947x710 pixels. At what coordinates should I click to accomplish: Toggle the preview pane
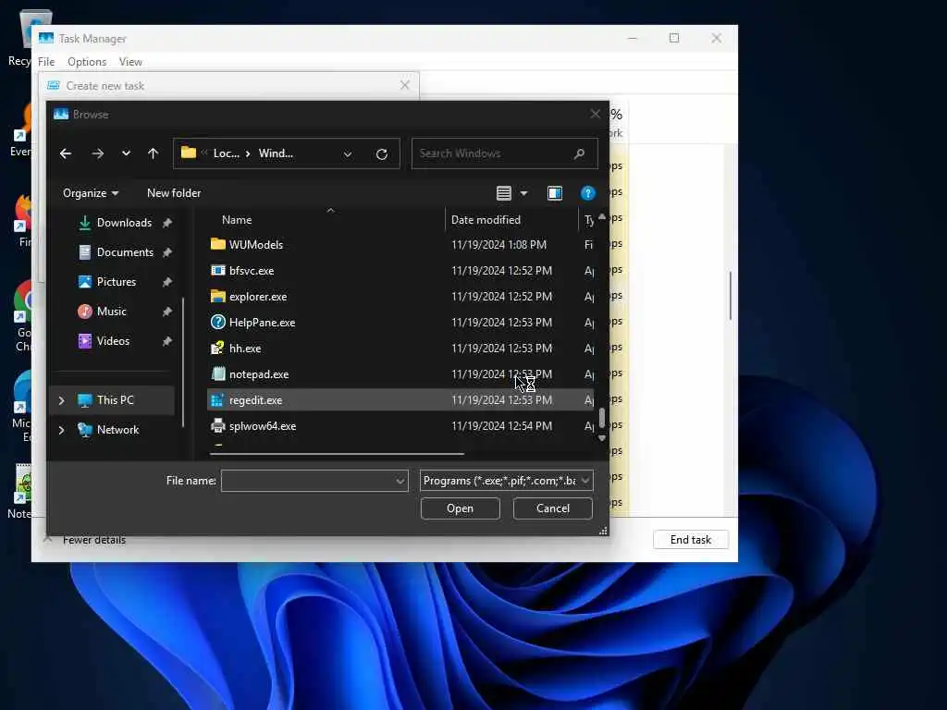[x=555, y=193]
